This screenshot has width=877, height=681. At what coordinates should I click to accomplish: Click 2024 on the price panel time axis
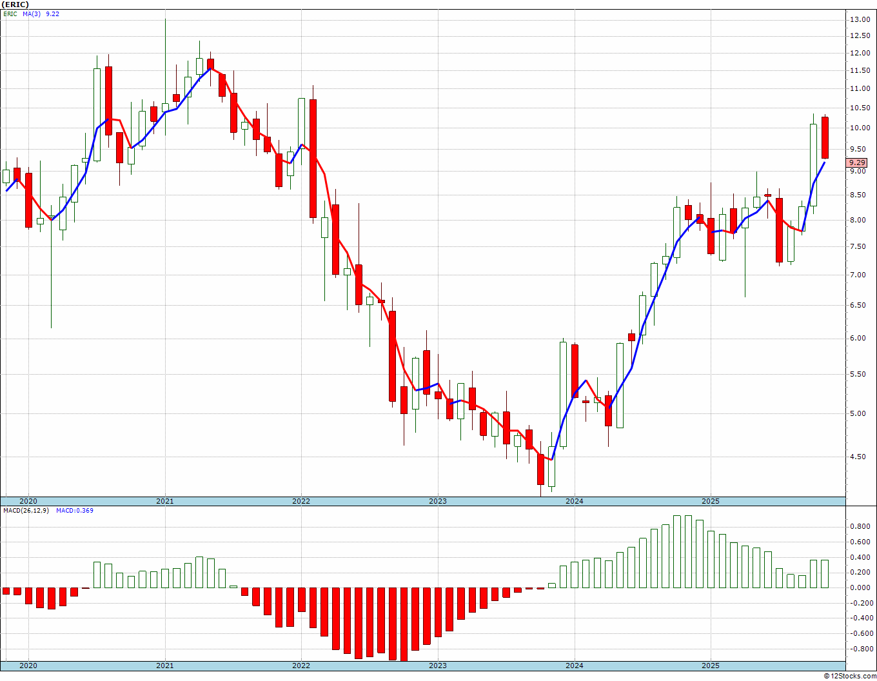pos(575,501)
